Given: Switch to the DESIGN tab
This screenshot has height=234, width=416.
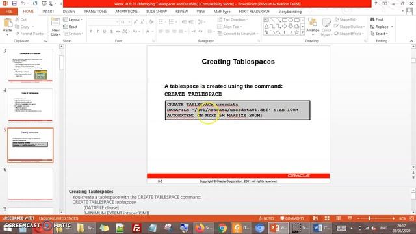Looking at the screenshot, I should [x=69, y=12].
